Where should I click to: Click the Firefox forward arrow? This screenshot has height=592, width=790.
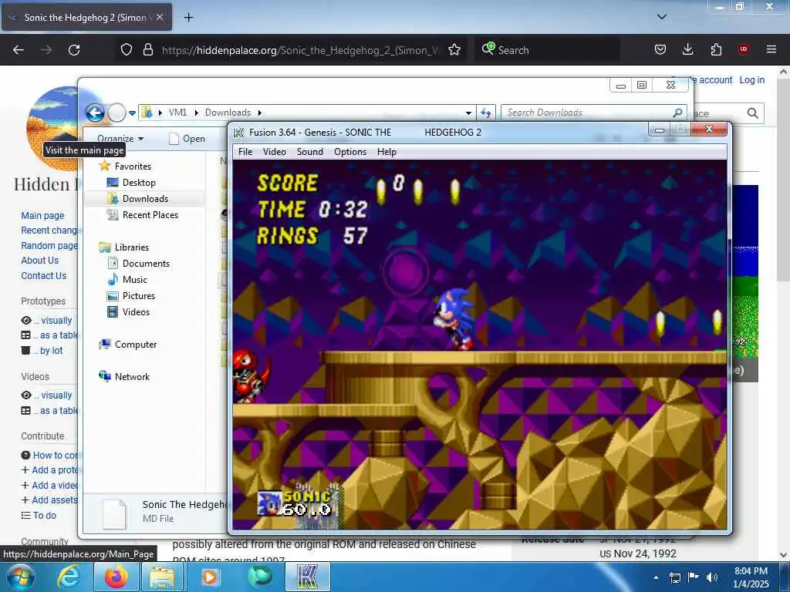click(x=46, y=50)
